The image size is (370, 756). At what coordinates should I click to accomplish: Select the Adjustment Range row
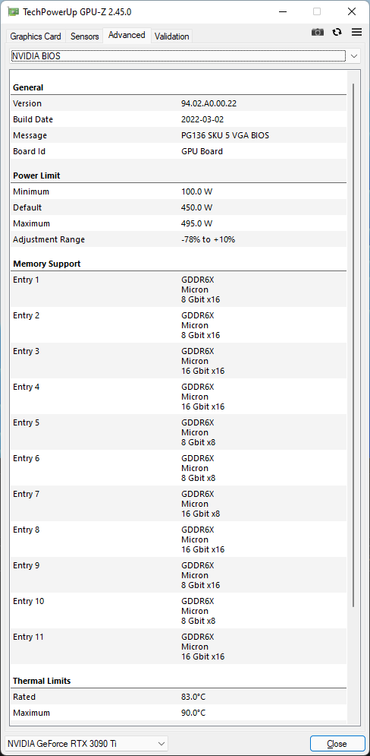(x=178, y=239)
